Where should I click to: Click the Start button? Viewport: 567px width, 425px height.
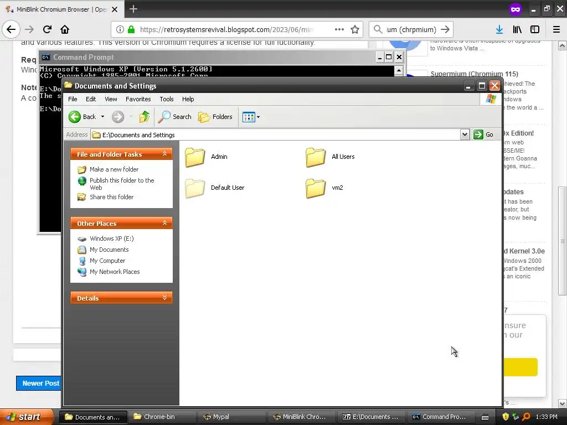(x=26, y=417)
